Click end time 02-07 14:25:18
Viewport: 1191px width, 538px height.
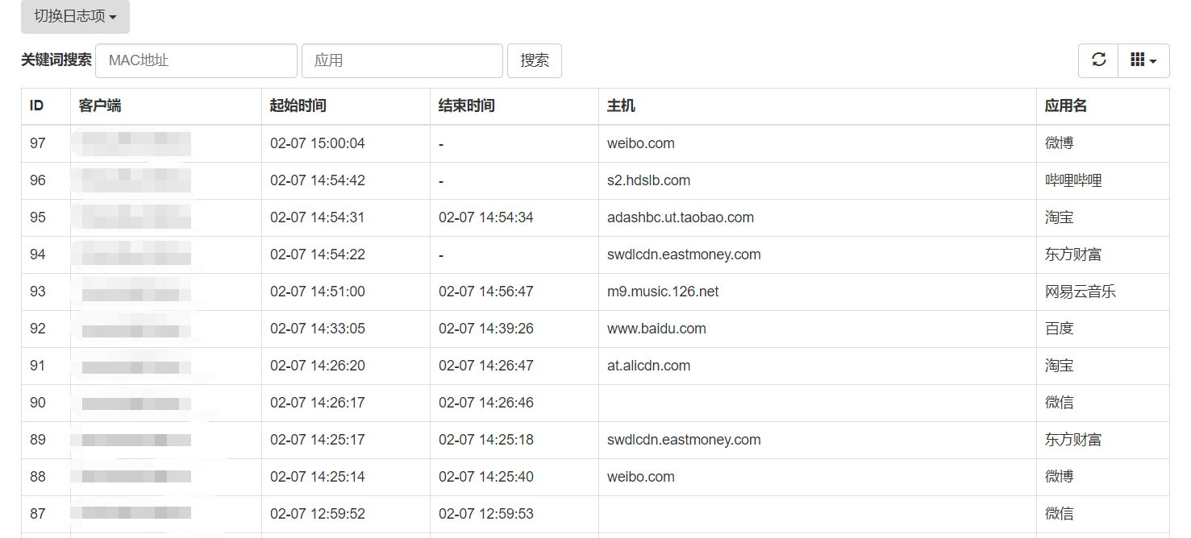click(x=486, y=440)
